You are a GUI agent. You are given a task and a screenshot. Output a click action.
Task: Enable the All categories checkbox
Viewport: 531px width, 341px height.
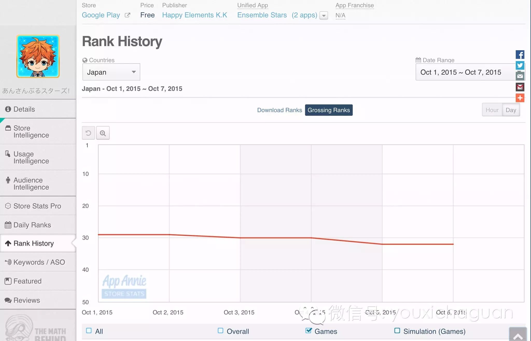coord(89,331)
